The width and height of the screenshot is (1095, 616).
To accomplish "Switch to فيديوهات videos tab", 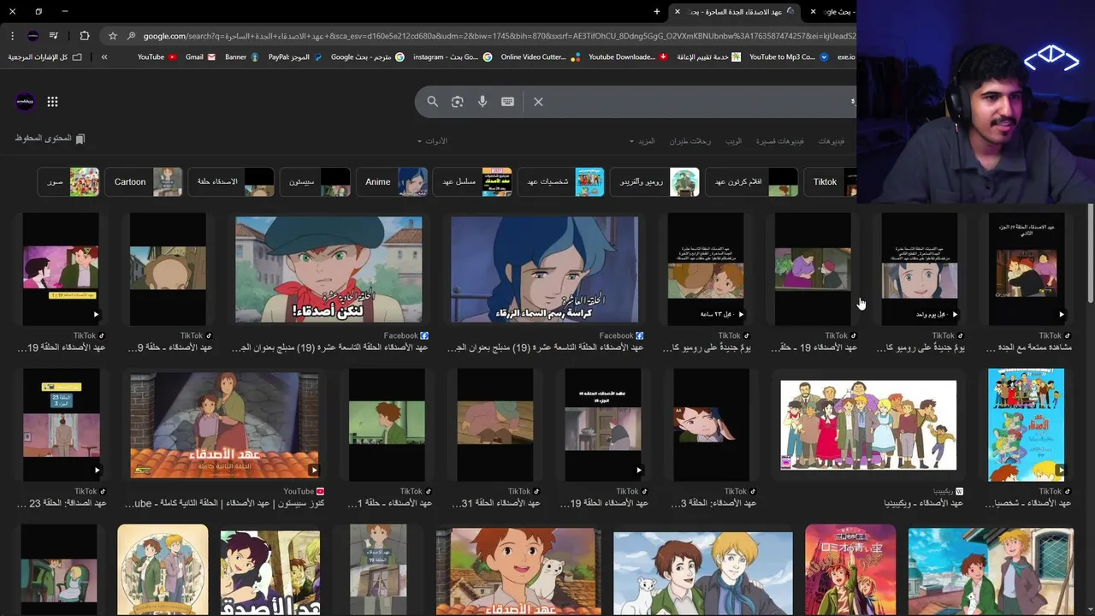I will click(x=831, y=141).
